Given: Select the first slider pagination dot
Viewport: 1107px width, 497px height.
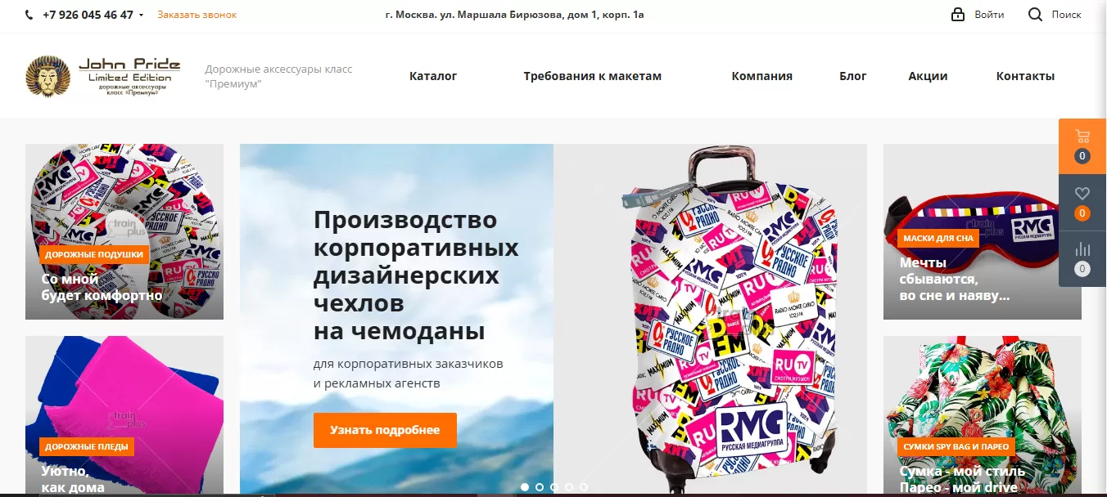Looking at the screenshot, I should [525, 486].
